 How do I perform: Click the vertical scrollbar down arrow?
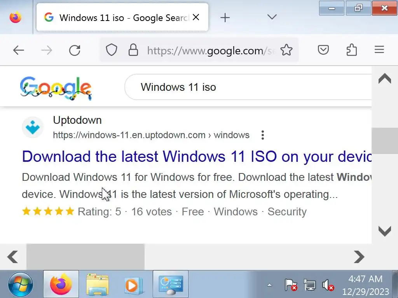click(385, 231)
